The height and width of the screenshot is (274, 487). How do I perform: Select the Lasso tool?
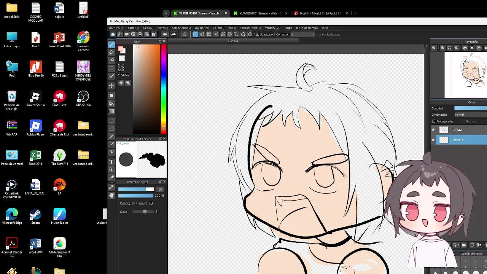click(111, 128)
